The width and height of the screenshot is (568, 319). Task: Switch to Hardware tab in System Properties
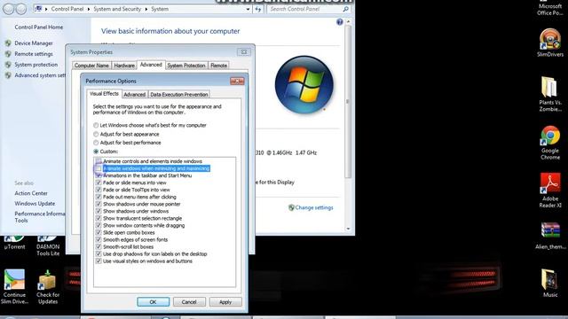click(x=124, y=66)
